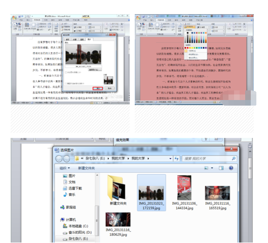Select 填充效果 in the page color menu
This screenshot has width=268, height=243.
coord(196,58)
